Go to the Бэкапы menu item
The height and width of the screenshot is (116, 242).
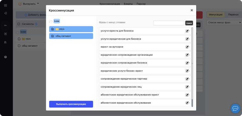tap(128, 4)
